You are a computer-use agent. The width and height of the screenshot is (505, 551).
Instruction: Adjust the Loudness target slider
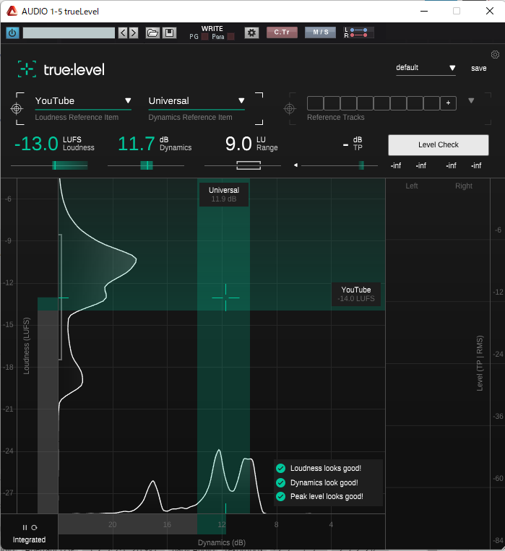[x=49, y=165]
